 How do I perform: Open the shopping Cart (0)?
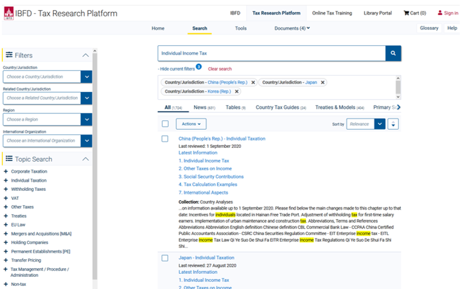click(415, 13)
